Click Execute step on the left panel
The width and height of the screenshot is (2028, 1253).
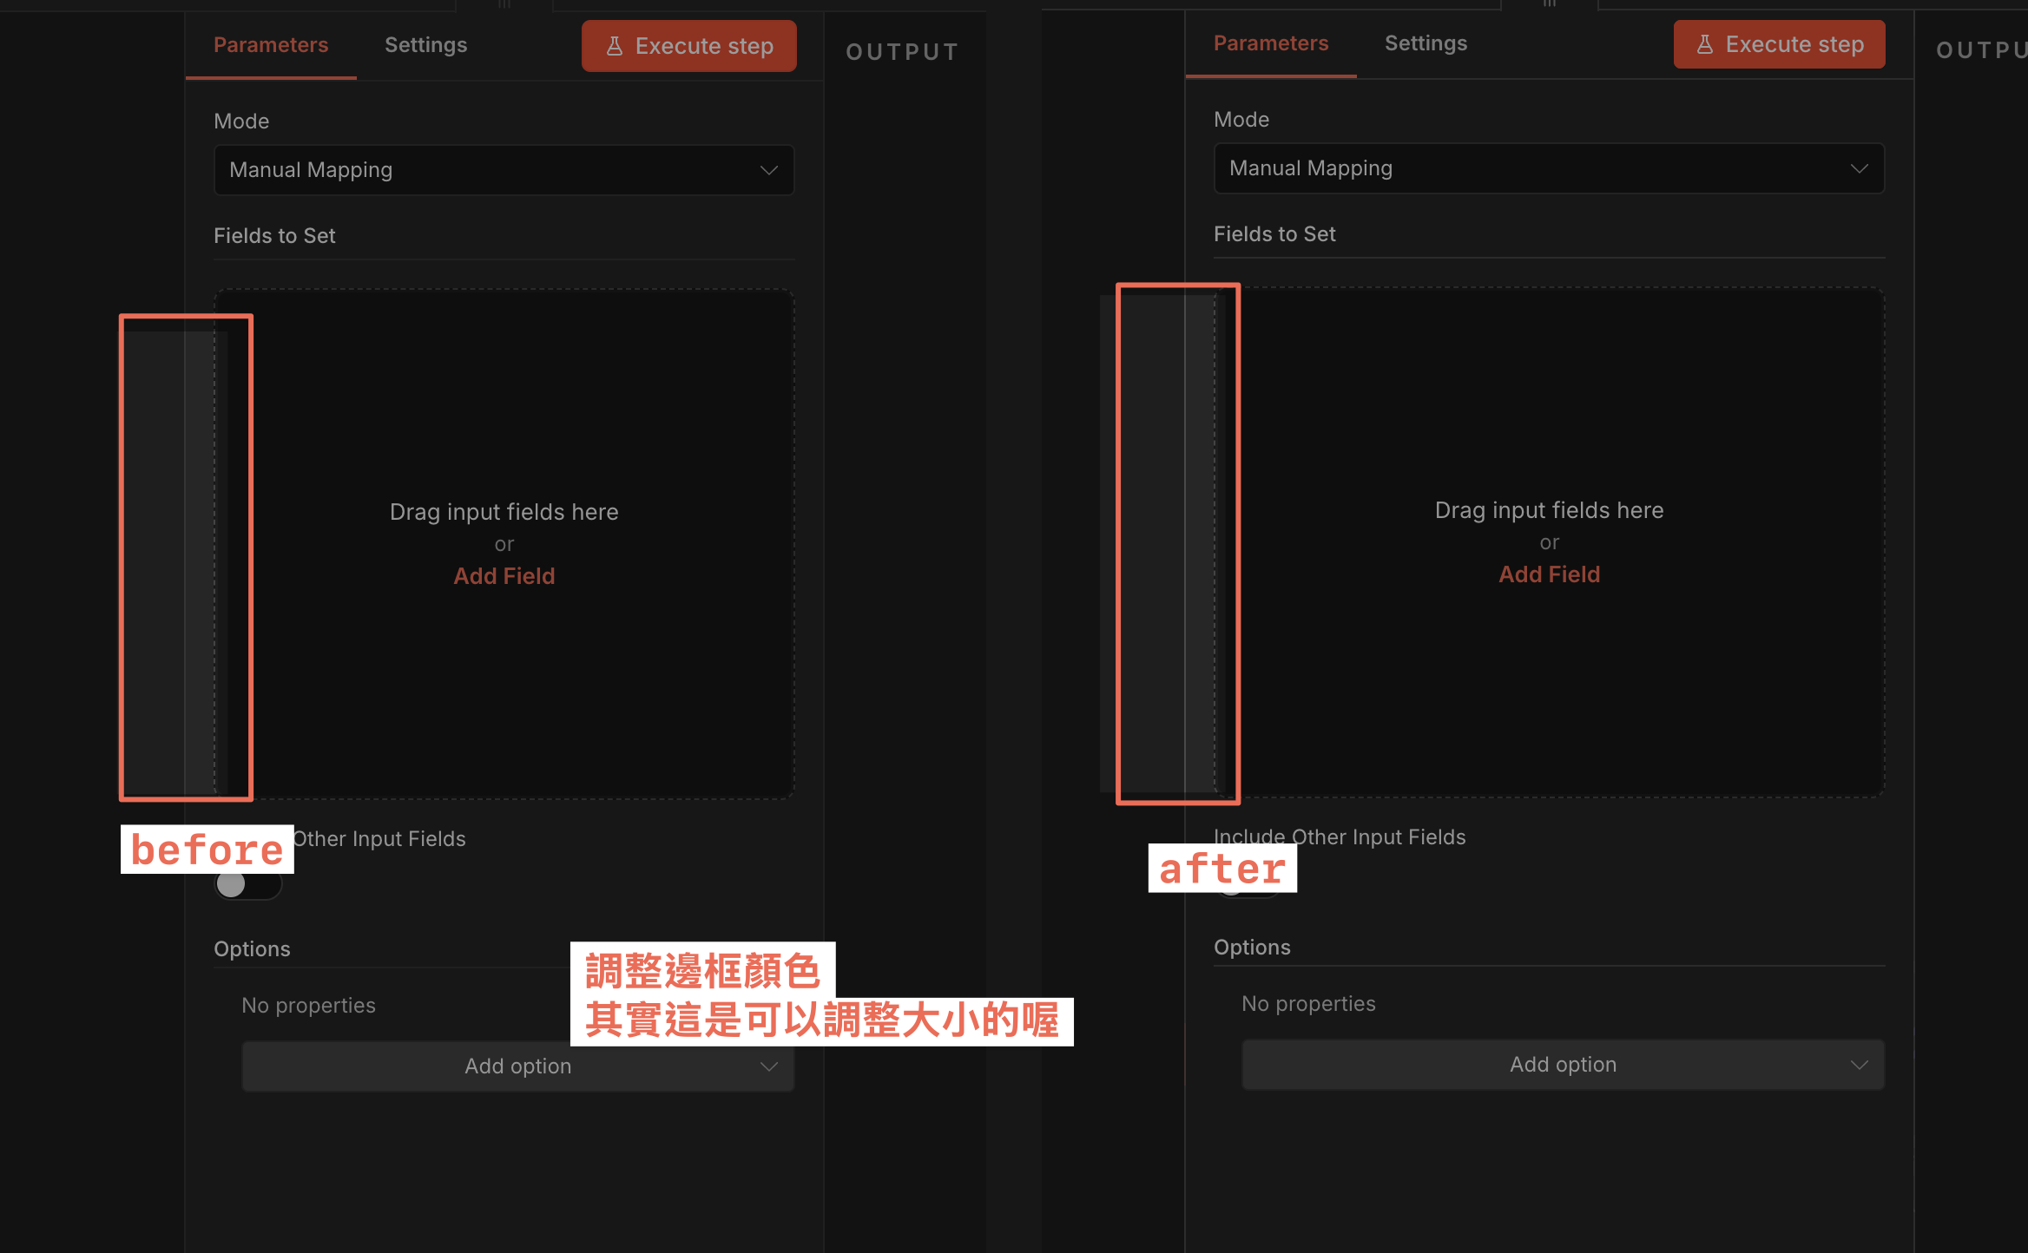688,46
